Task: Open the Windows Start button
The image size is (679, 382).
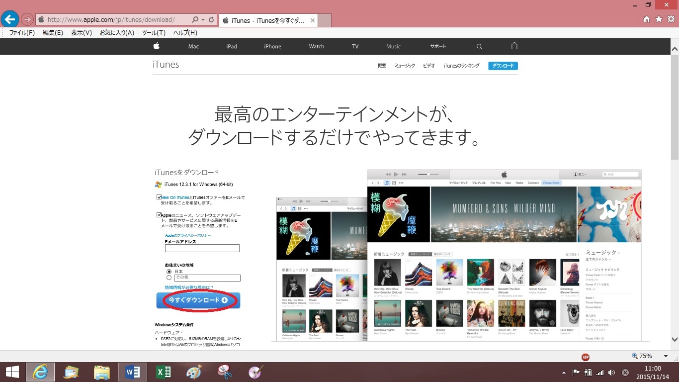Action: [12, 372]
